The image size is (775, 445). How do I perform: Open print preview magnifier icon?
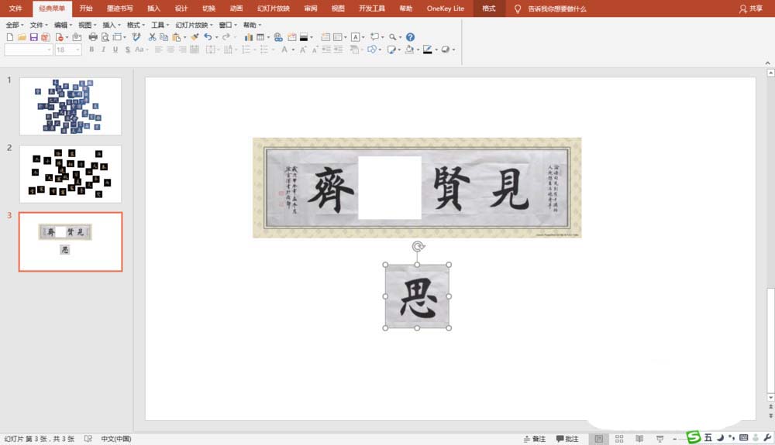coord(105,37)
